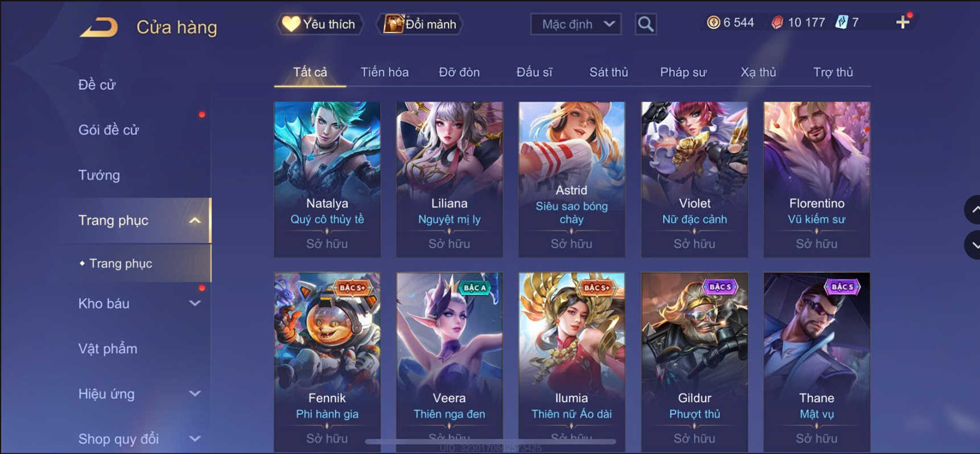The image size is (980, 454).
Task: Click the blue ticket currency icon
Action: click(841, 22)
